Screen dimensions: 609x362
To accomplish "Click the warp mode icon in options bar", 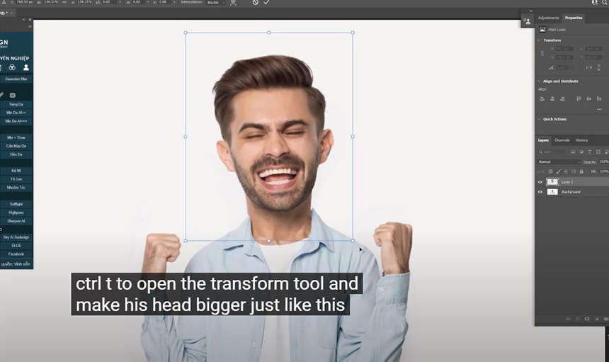I will (x=234, y=3).
